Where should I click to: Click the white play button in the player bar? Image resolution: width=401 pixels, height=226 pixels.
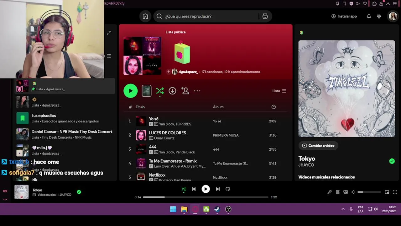(x=206, y=189)
